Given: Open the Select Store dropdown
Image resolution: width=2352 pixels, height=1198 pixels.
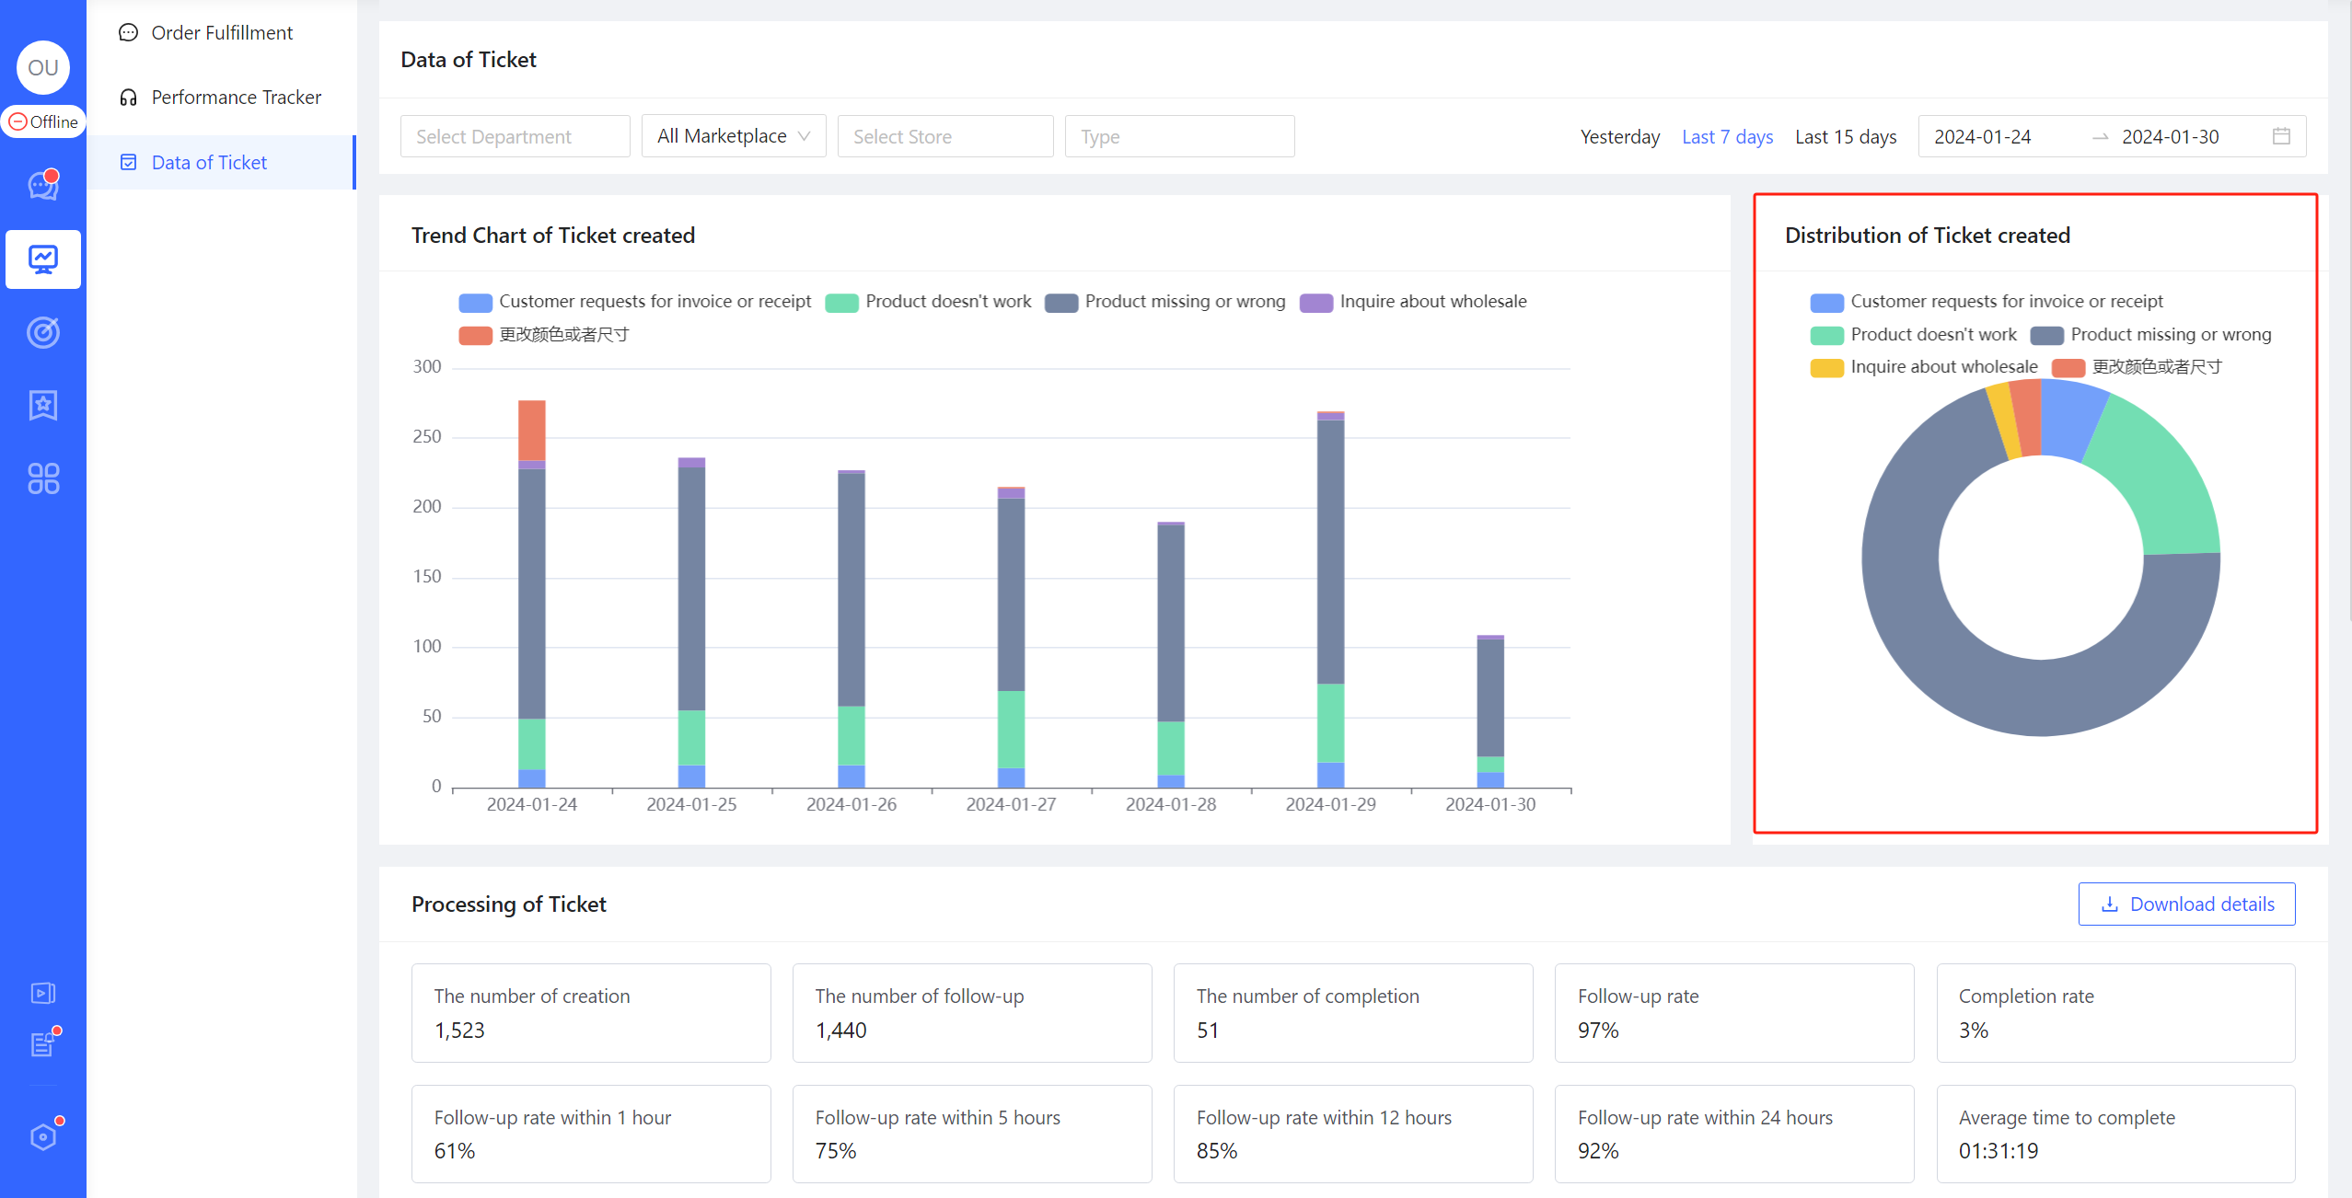Looking at the screenshot, I should (945, 136).
